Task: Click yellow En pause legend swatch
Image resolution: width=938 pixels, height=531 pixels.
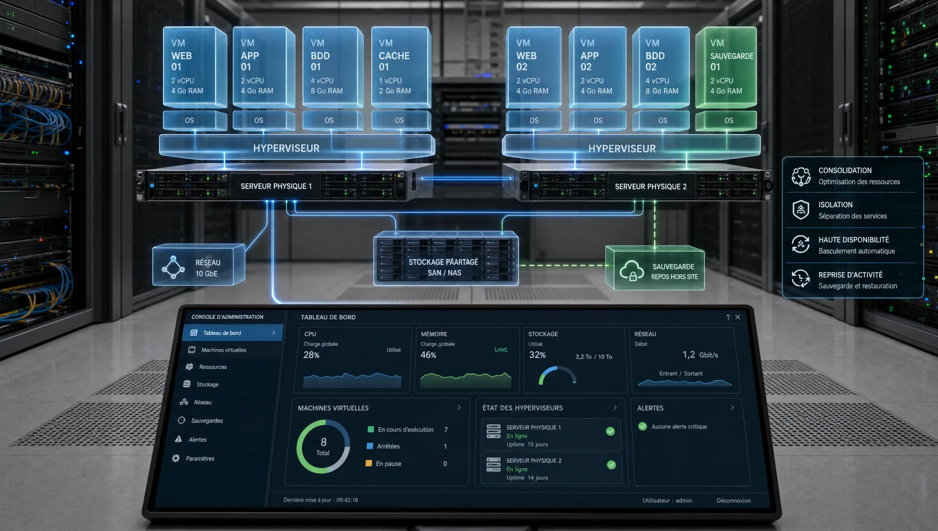Action: 369,463
